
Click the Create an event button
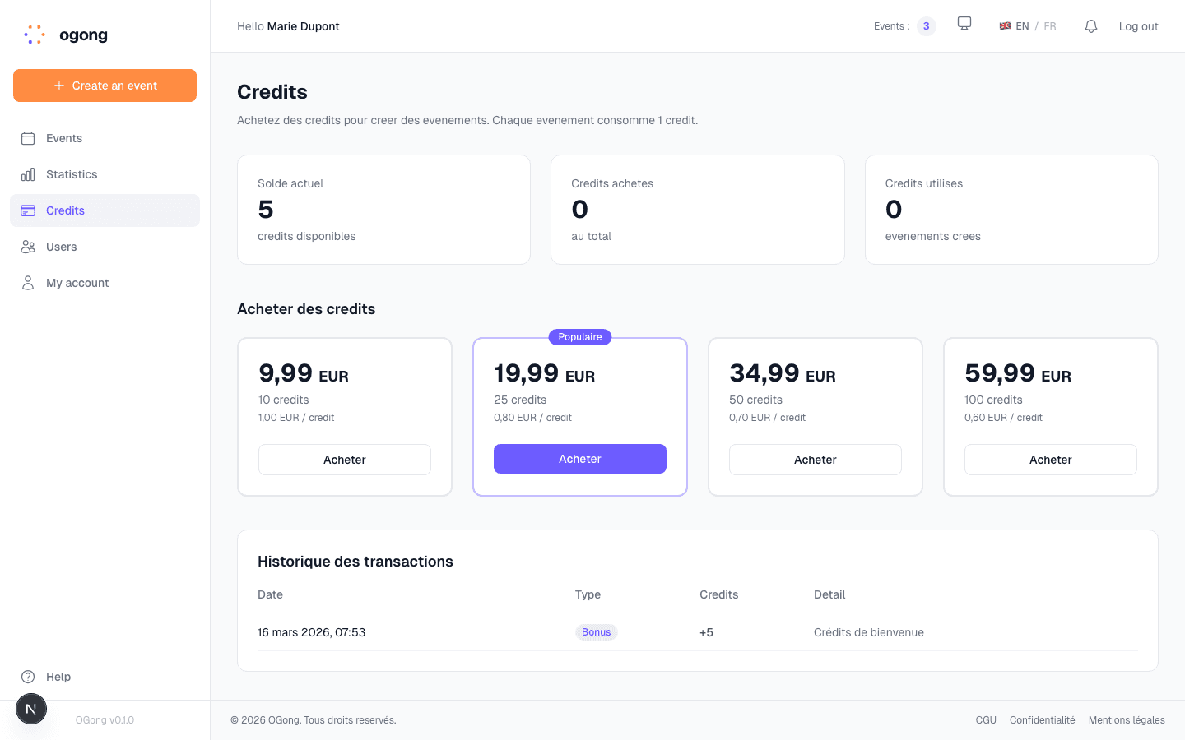(x=105, y=86)
